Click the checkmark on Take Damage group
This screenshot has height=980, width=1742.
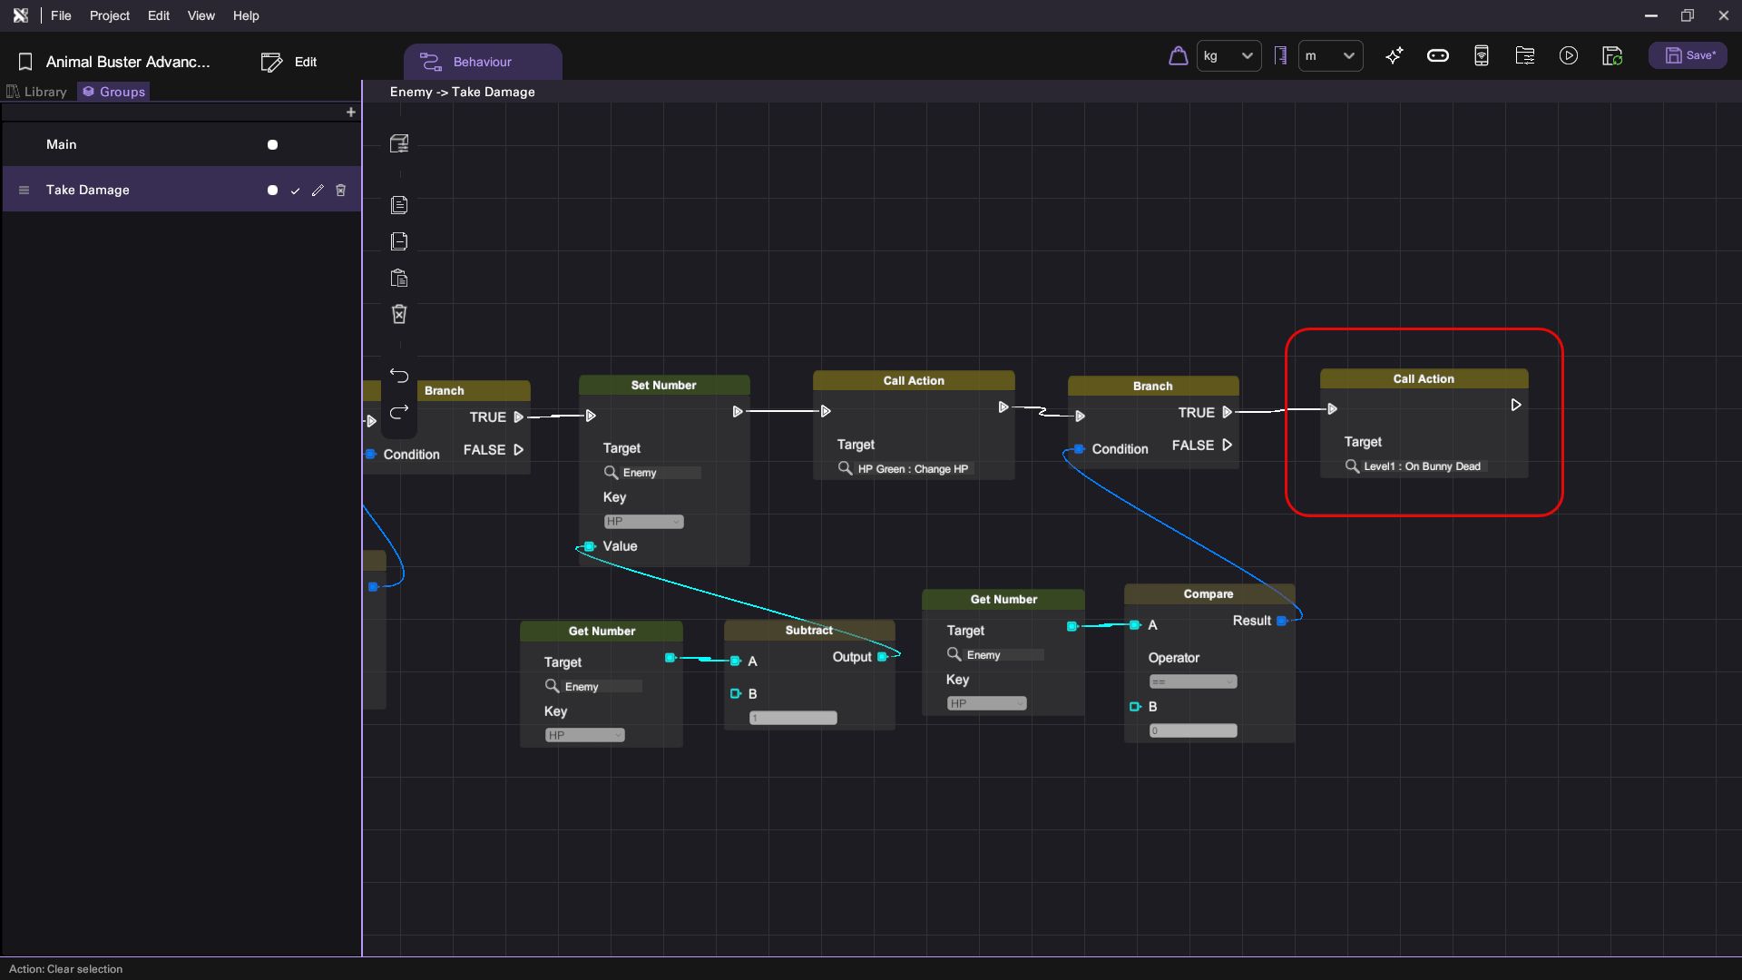[x=295, y=191]
